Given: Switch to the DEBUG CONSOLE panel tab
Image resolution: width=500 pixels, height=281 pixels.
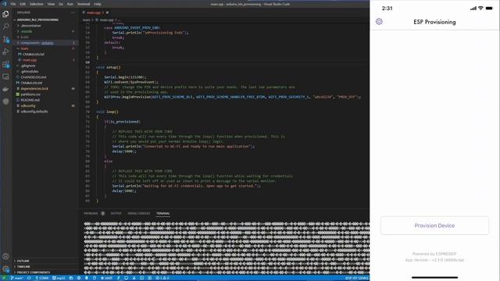Looking at the screenshot, I should (139, 213).
